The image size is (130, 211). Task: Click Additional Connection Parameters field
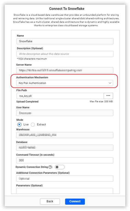[65, 178]
